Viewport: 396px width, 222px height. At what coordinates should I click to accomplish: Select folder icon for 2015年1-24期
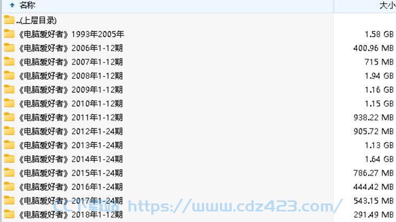pos(9,172)
